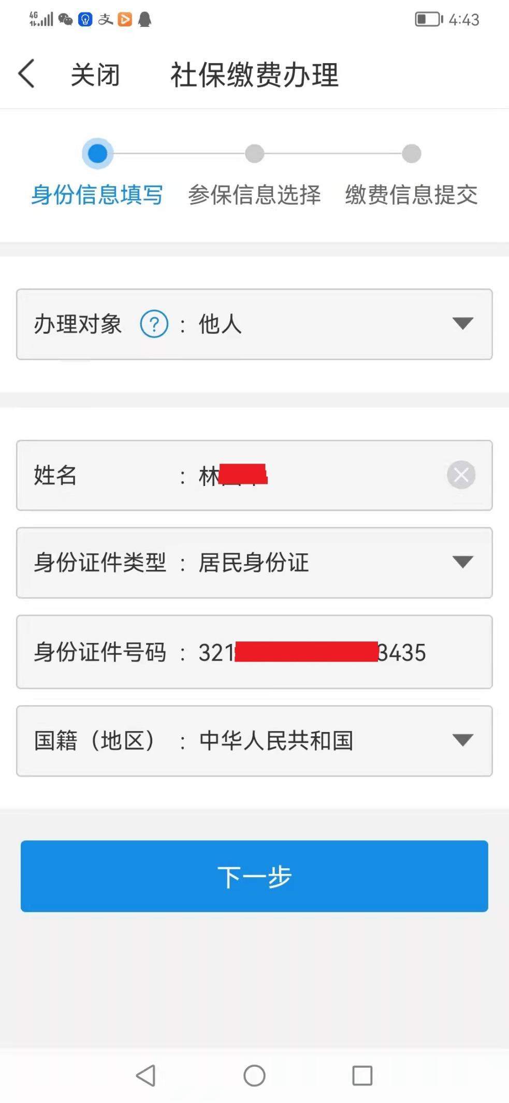Open the 身份证件类型 dropdown

pos(254,563)
